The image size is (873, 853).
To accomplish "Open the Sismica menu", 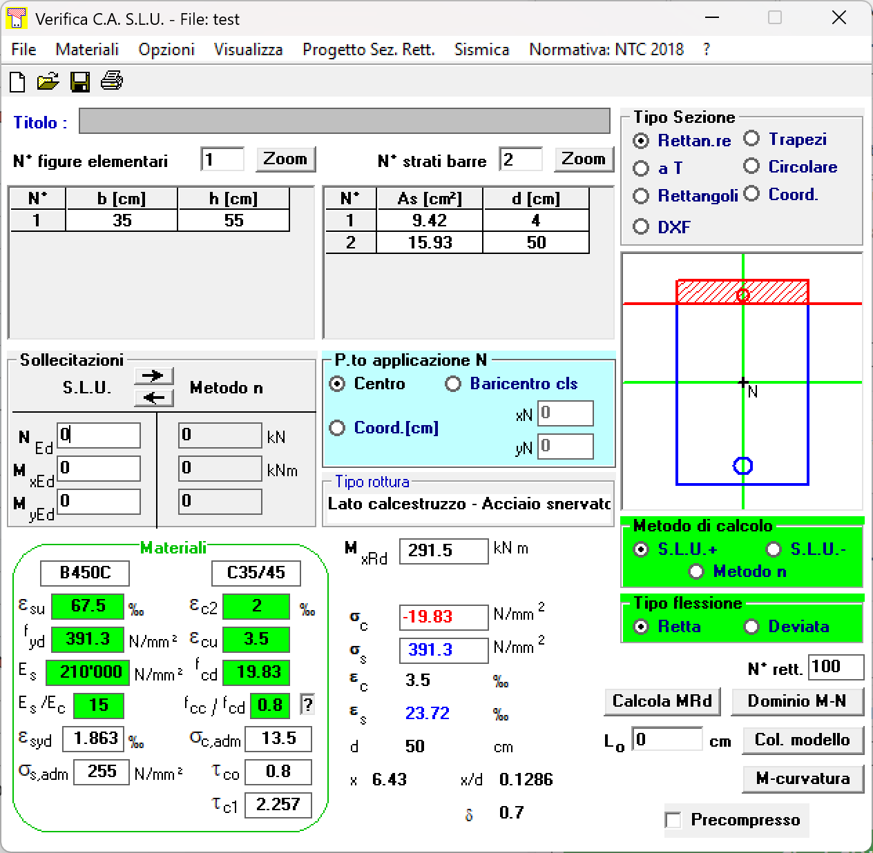I will (481, 50).
